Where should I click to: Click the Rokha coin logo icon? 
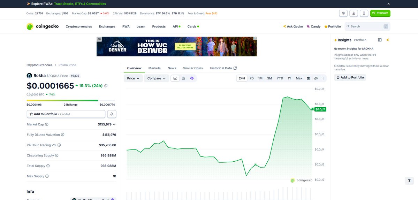click(x=29, y=76)
